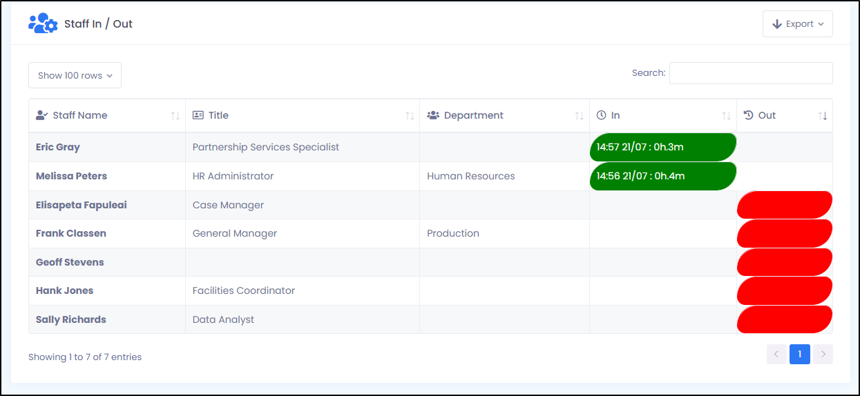Click the clock icon beside In column
This screenshot has height=396, width=860.
(x=601, y=115)
